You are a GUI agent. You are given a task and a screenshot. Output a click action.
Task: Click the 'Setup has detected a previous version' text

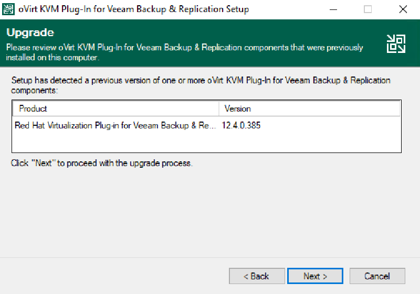click(x=201, y=85)
